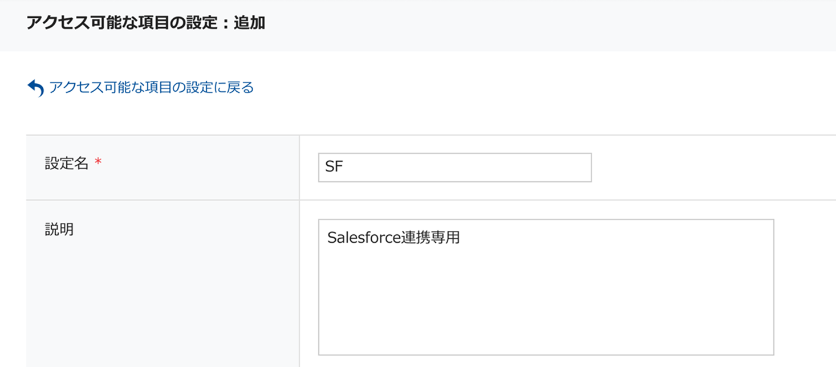This screenshot has height=367, width=836.
Task: Click the page heading アクセス可能な項目の設定：追加
Action: click(x=145, y=23)
